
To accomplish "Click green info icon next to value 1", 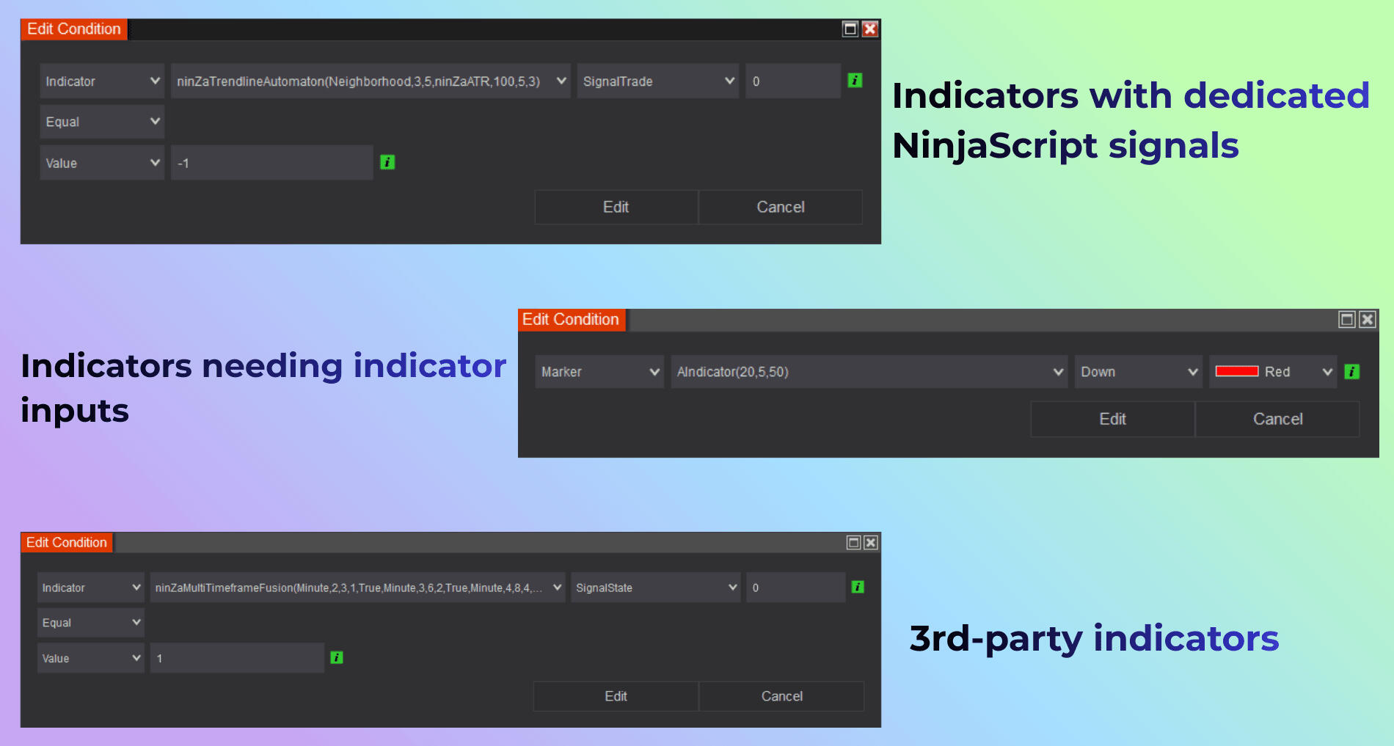I will [x=337, y=658].
